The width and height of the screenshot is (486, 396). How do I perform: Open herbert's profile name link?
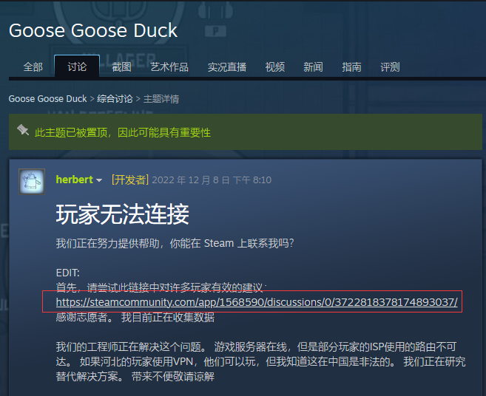tap(75, 180)
